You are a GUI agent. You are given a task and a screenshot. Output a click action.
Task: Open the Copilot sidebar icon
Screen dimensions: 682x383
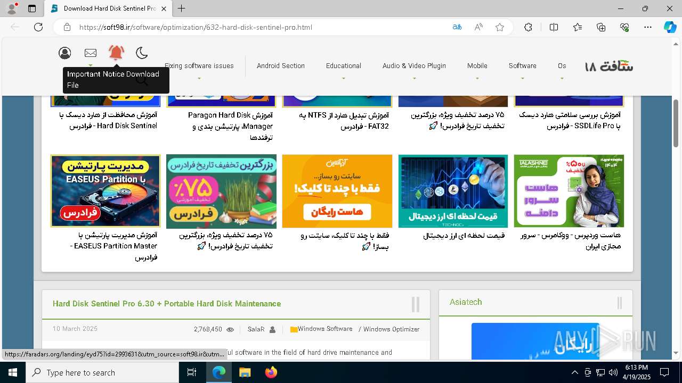670,27
